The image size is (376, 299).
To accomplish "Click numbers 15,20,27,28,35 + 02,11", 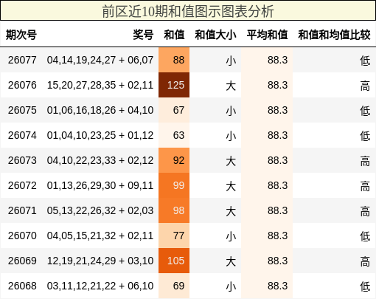I will (100, 85).
